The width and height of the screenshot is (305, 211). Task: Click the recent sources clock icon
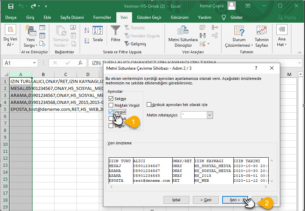point(42,44)
